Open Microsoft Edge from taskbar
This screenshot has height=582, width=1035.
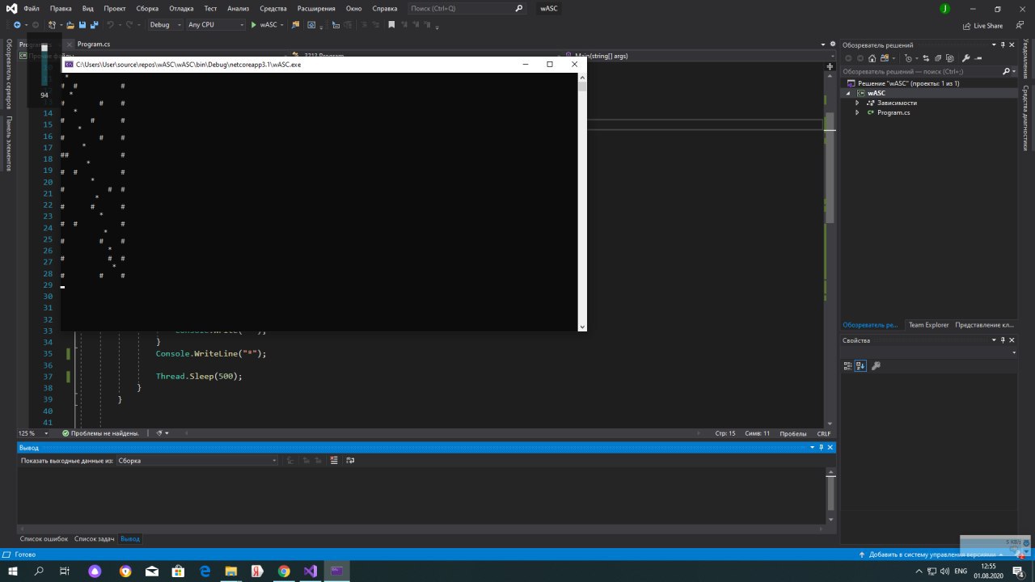(205, 571)
